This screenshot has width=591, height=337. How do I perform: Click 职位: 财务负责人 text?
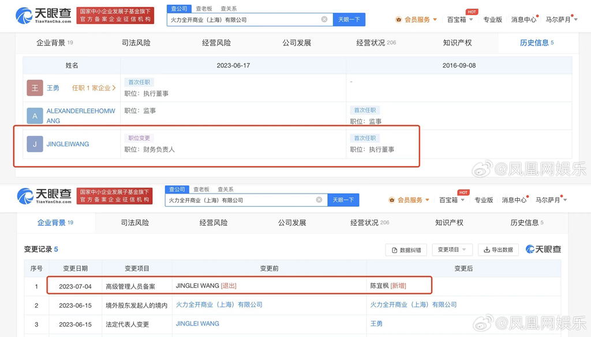[x=149, y=149]
